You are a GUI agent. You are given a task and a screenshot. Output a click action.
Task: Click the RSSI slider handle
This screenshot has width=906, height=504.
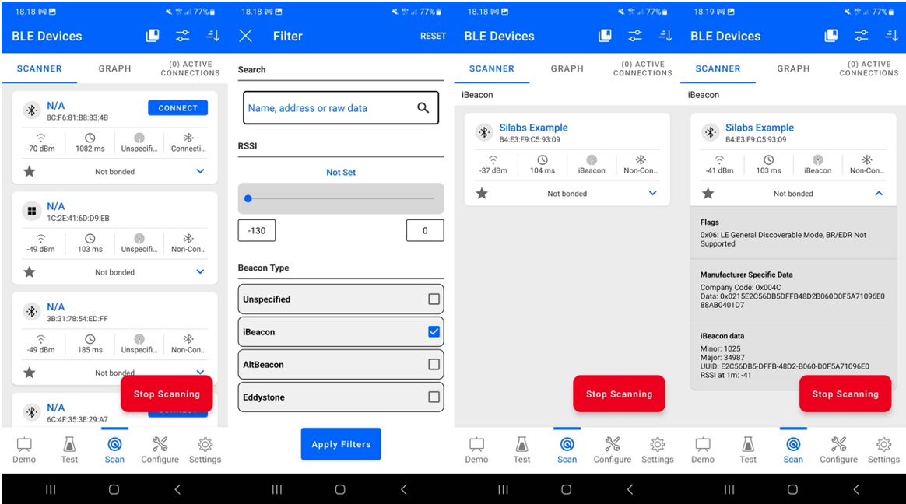(x=248, y=199)
